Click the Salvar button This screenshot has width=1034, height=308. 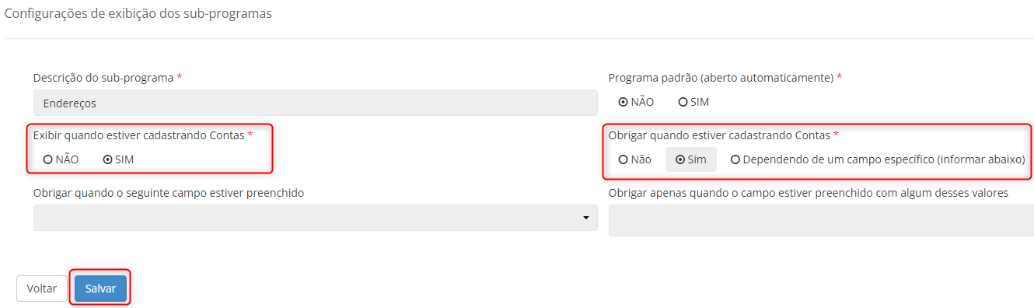[100, 288]
